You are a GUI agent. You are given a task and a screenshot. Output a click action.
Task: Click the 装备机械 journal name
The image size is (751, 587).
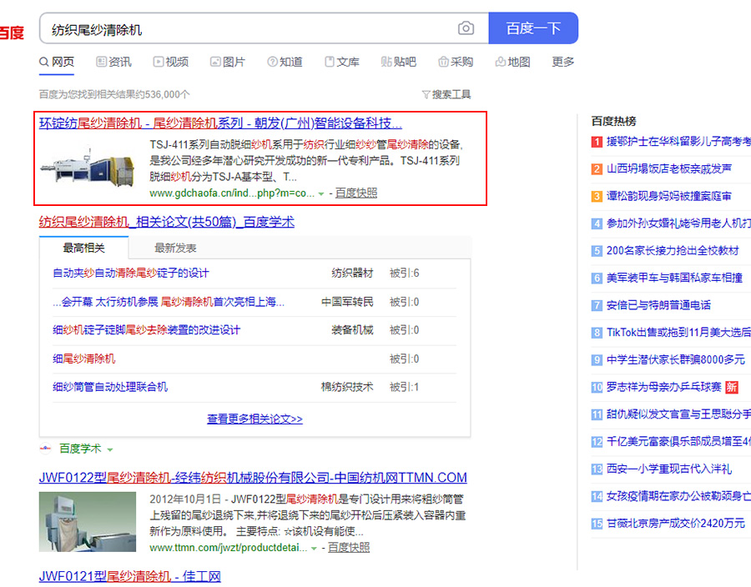coord(352,330)
